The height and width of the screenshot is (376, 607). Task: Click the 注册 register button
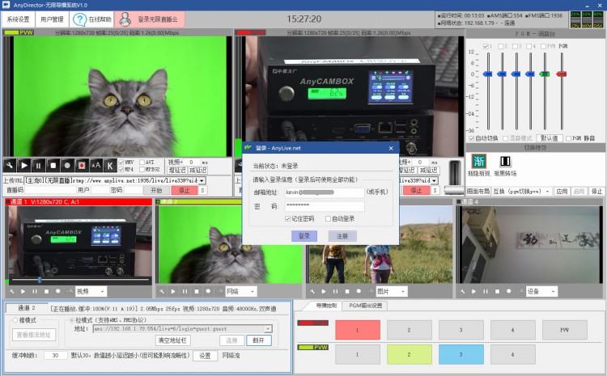click(x=342, y=236)
